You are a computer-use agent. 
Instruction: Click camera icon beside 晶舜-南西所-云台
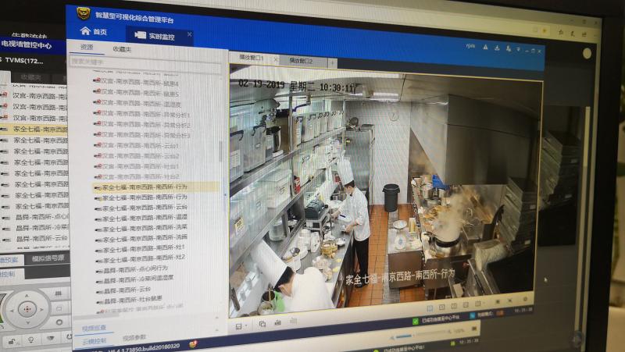(x=99, y=289)
